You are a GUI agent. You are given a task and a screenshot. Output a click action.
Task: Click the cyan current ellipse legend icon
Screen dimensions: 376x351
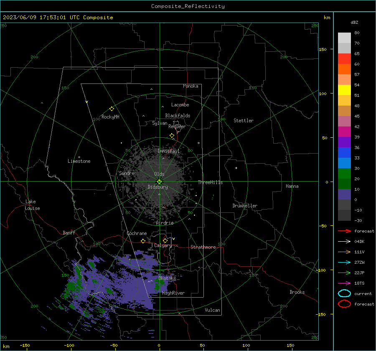tap(344, 293)
